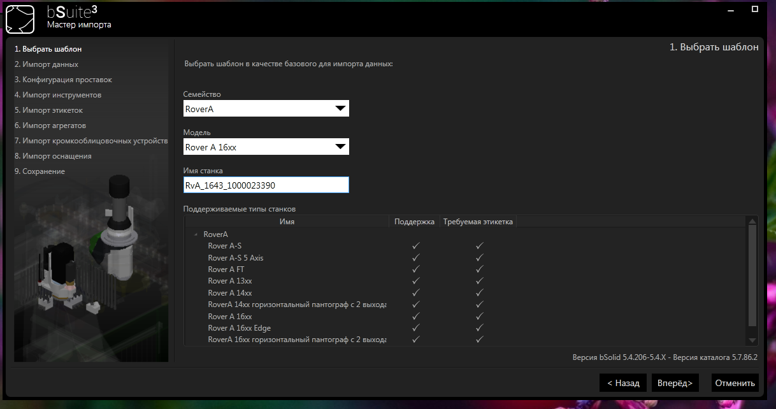Screen dimensions: 776x409
Task: Select step 3. Конфигурация проставок
Action: coord(63,80)
